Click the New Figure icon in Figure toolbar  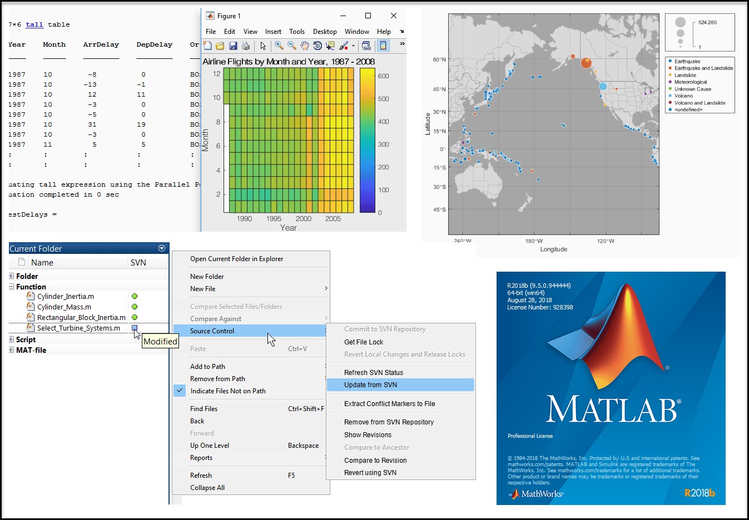207,46
